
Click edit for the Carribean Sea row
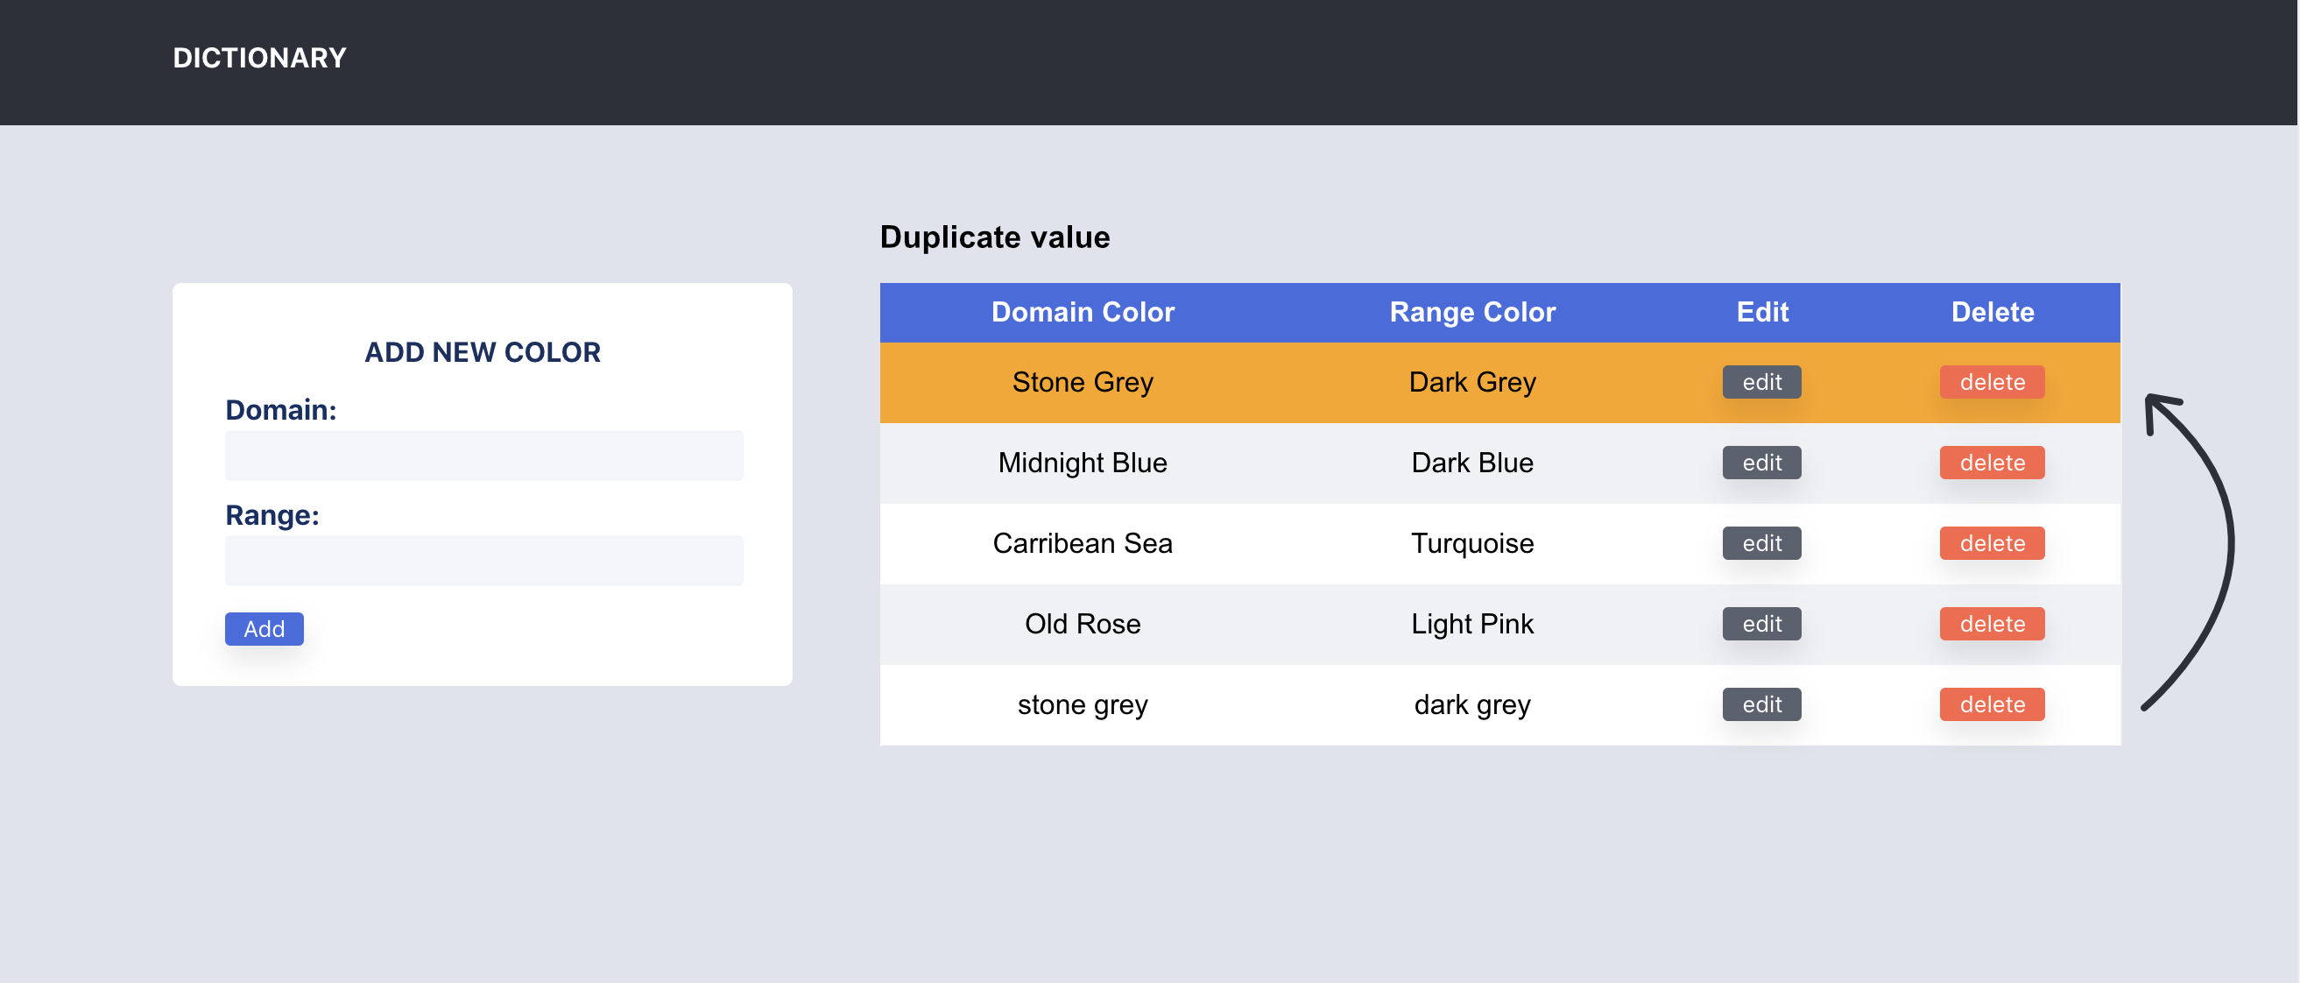tap(1760, 543)
